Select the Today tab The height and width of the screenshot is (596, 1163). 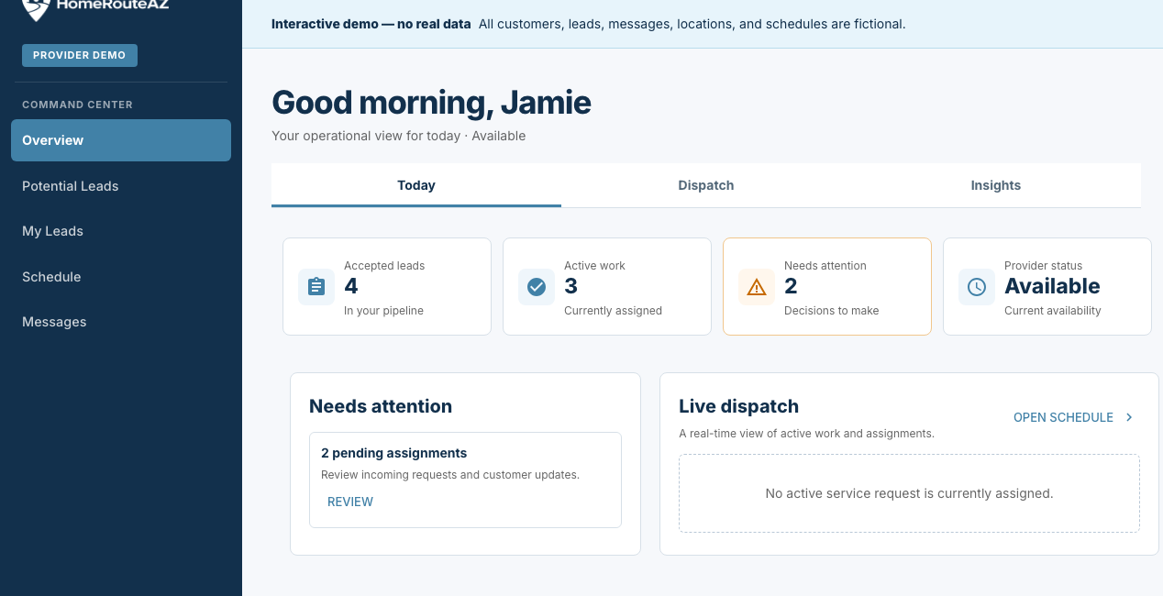tap(416, 185)
